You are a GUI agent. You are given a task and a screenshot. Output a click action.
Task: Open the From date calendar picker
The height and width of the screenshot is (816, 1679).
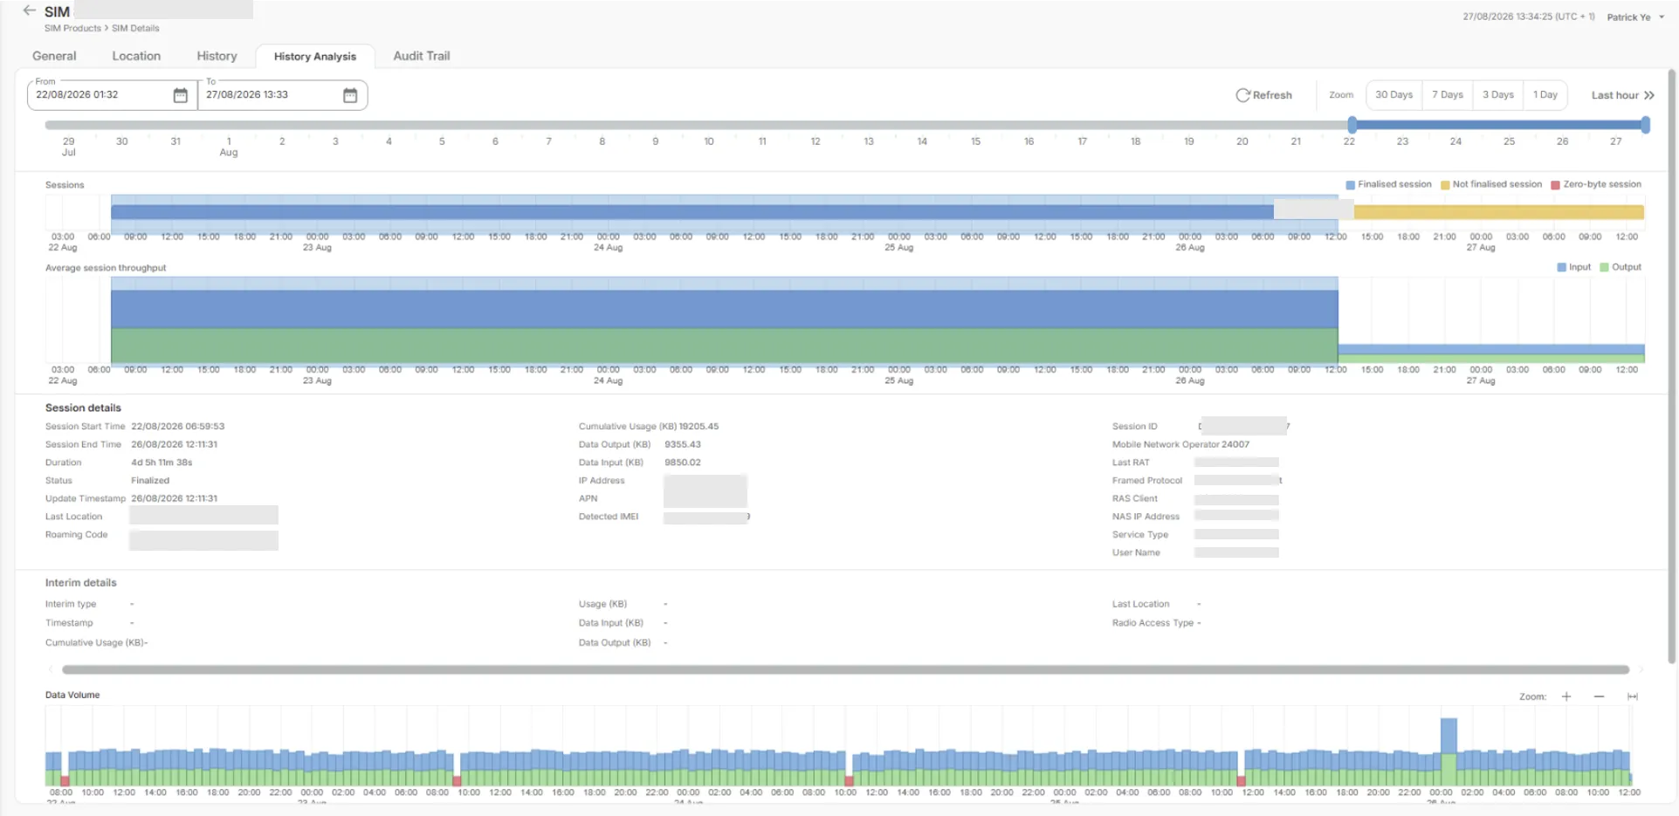click(x=180, y=95)
